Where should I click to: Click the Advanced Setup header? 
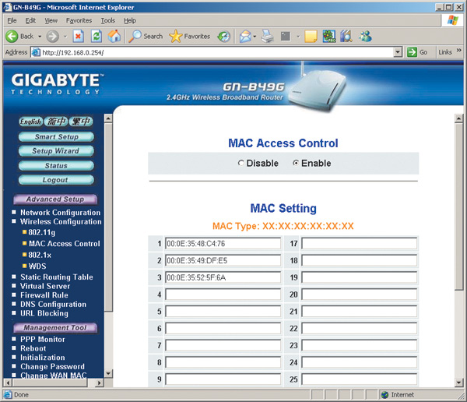55,199
